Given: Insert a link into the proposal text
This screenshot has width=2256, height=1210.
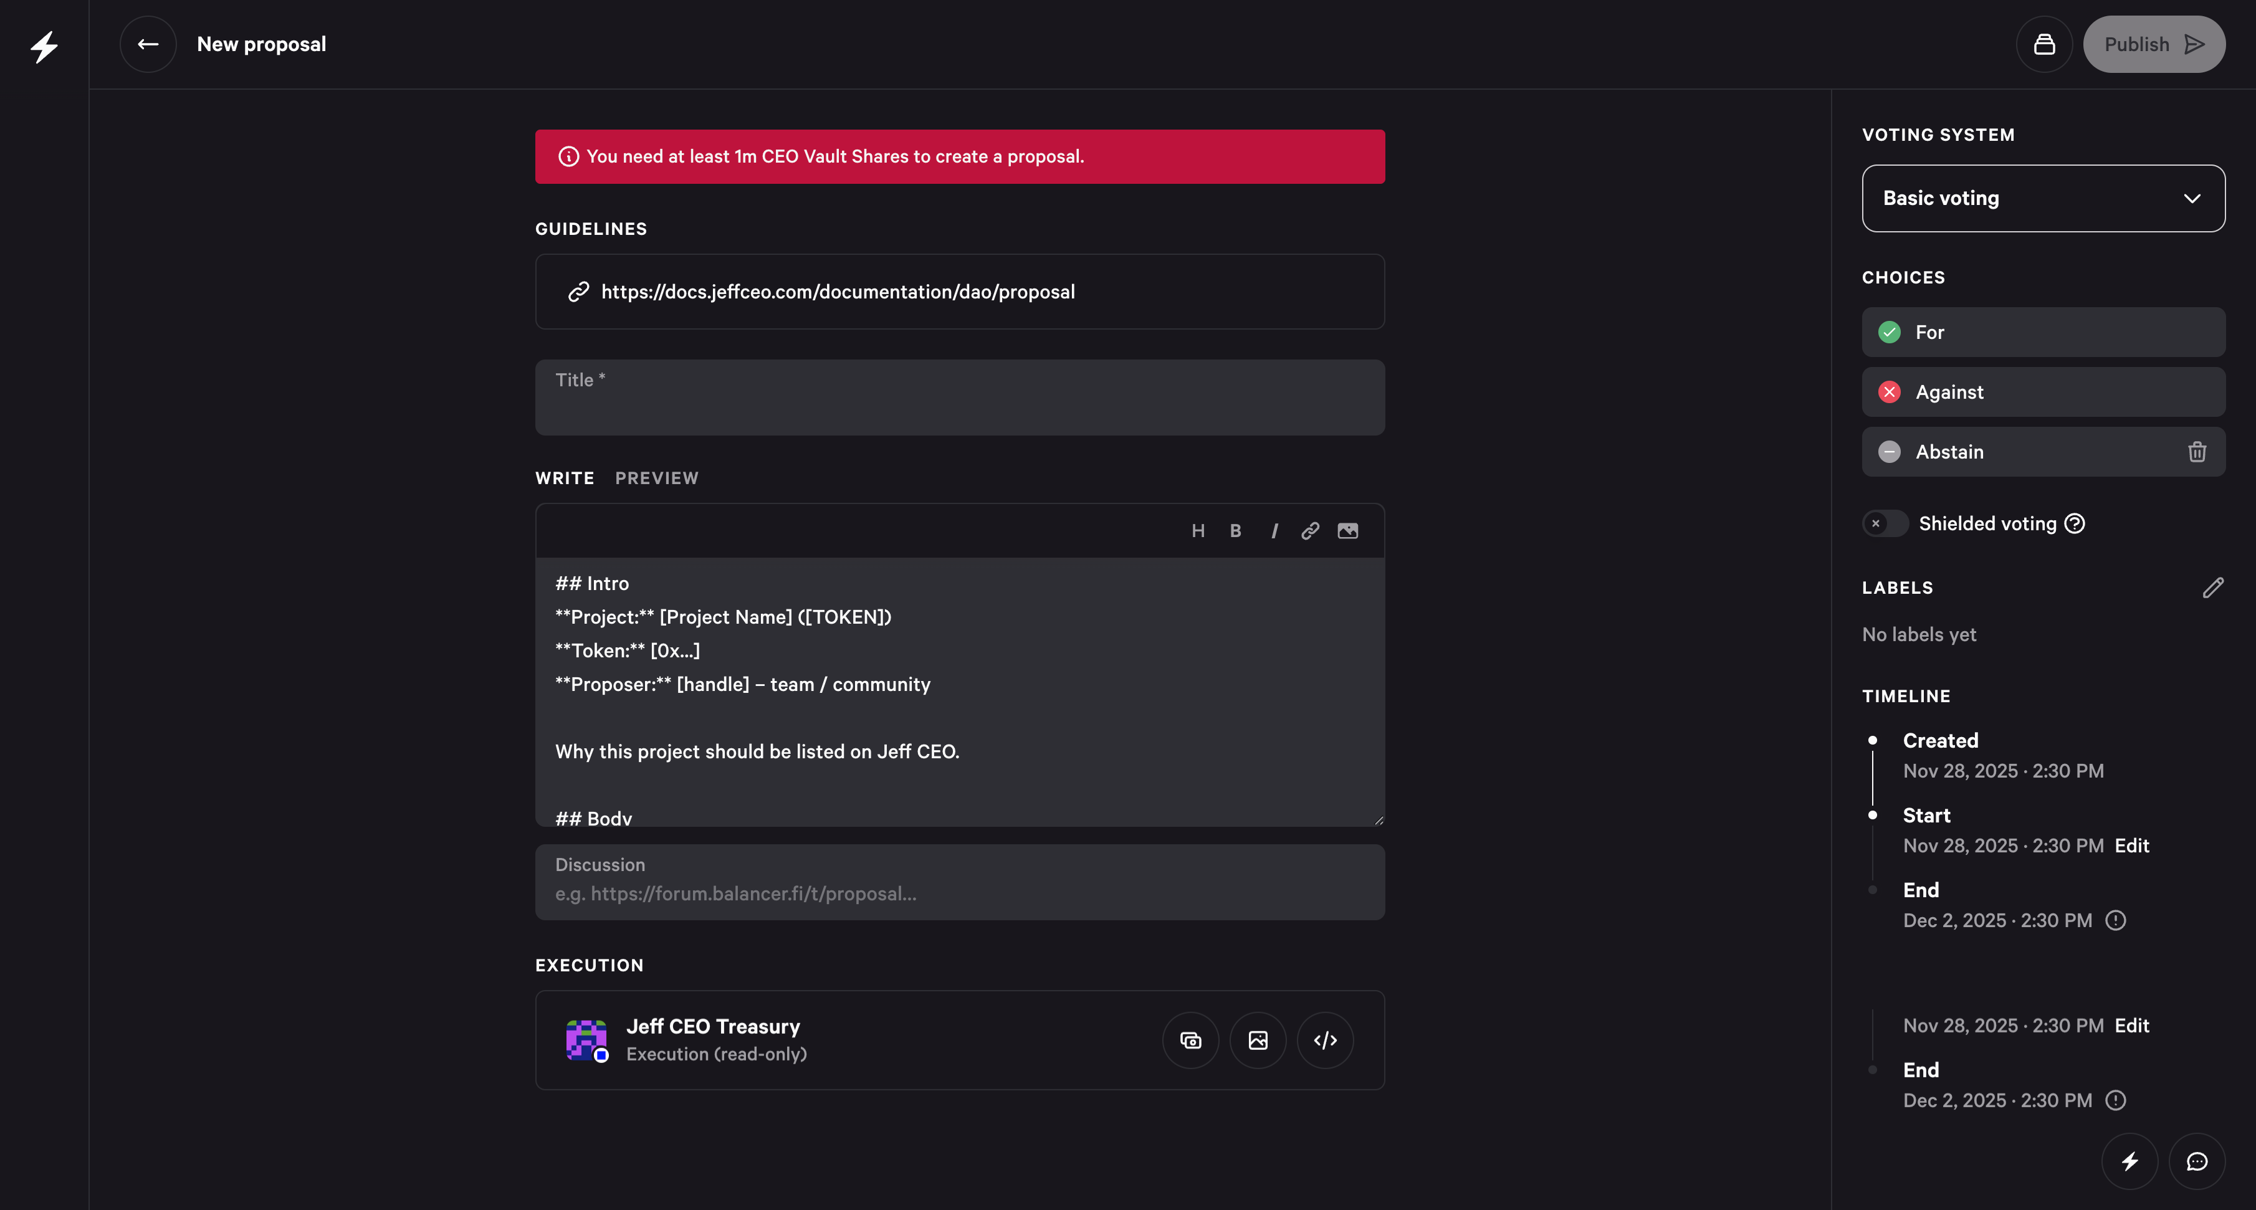Looking at the screenshot, I should [x=1309, y=530].
